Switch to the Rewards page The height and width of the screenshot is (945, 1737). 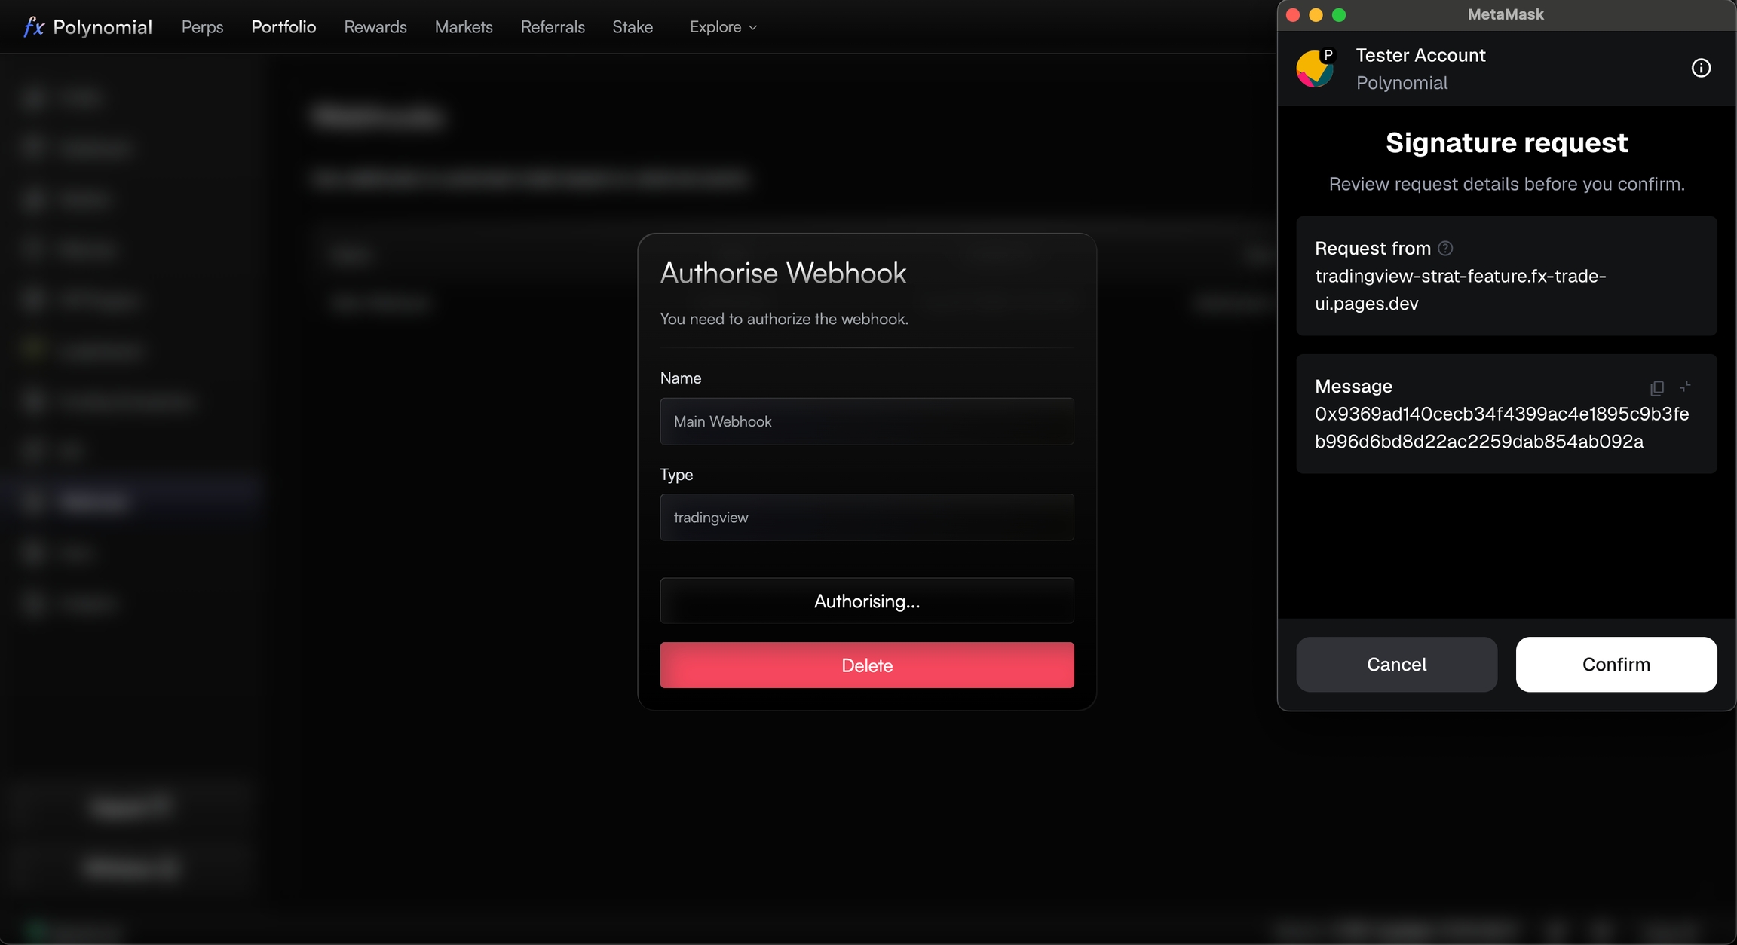(375, 27)
